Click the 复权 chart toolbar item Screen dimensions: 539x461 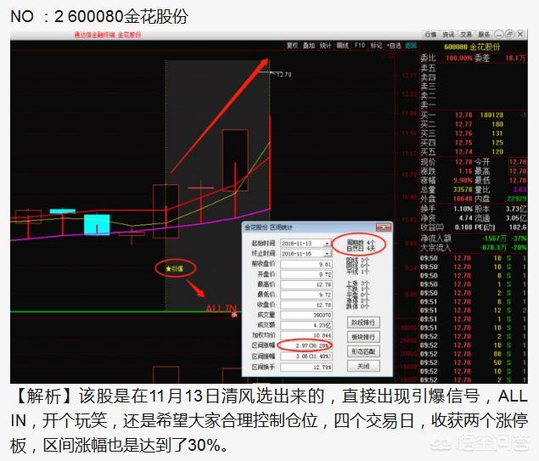pos(293,45)
